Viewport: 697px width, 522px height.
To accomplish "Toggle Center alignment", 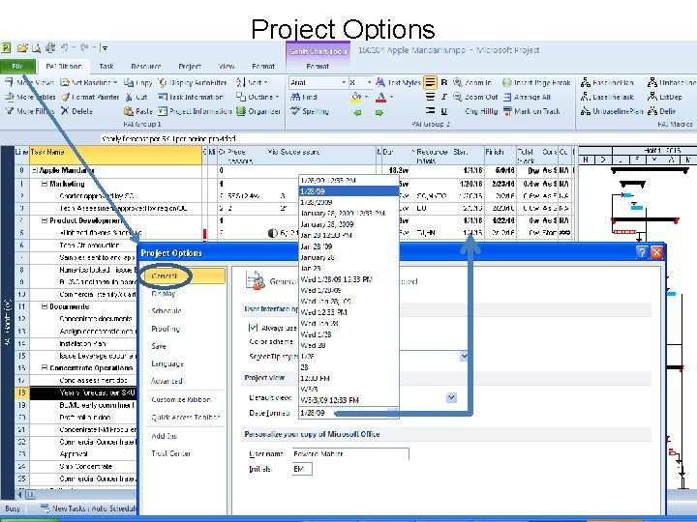I will point(430,97).
